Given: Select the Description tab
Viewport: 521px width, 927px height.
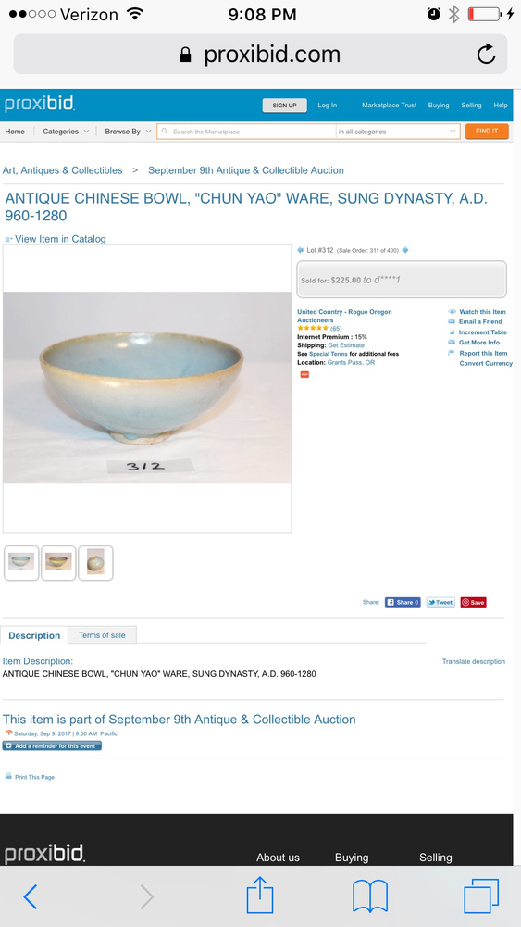Looking at the screenshot, I should pyautogui.click(x=34, y=635).
